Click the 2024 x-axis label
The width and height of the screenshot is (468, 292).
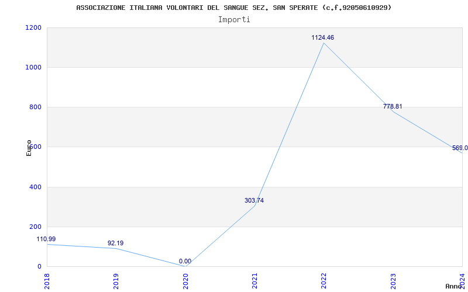pyautogui.click(x=462, y=281)
